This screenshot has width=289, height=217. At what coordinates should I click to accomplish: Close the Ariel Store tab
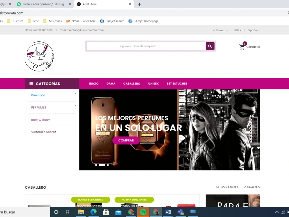[x=130, y=4]
